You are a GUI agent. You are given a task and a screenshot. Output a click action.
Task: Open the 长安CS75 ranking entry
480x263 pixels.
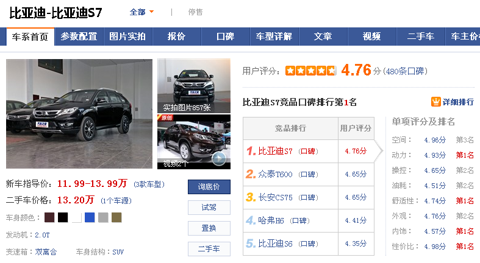click(x=275, y=197)
